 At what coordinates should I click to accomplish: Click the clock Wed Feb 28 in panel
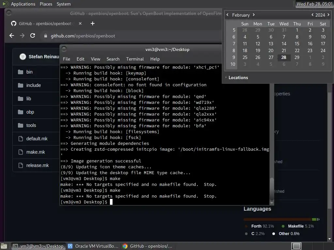(x=314, y=4)
